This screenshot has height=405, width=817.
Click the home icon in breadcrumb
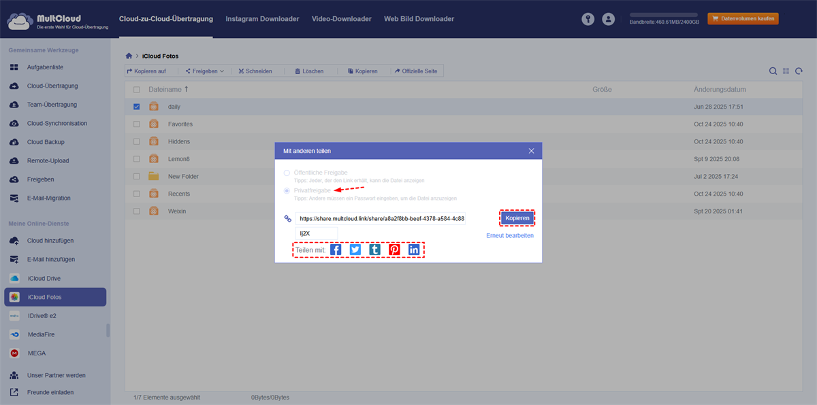tap(129, 56)
